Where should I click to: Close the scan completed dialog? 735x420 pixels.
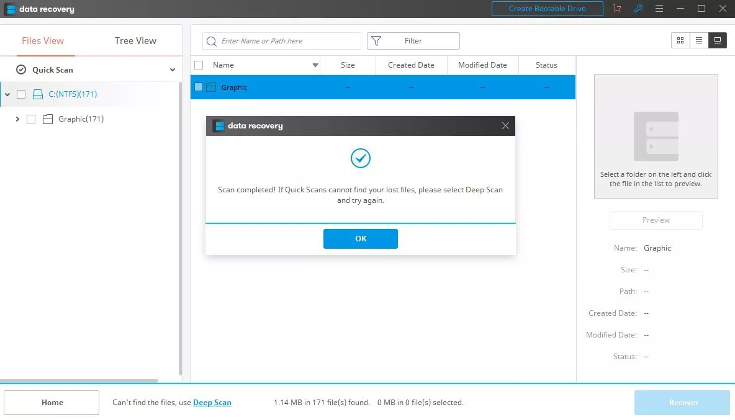tap(505, 126)
